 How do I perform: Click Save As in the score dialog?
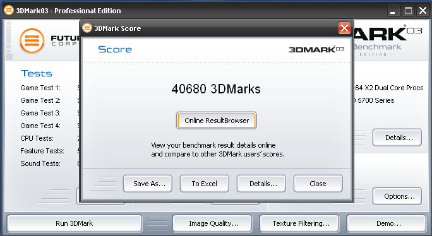click(x=148, y=184)
